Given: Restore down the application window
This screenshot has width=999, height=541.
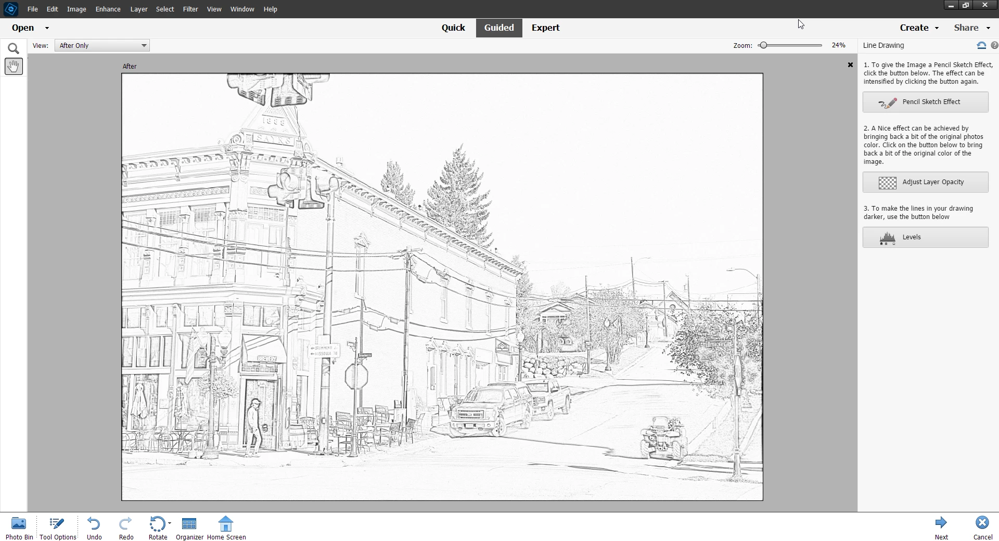Looking at the screenshot, I should (966, 5).
